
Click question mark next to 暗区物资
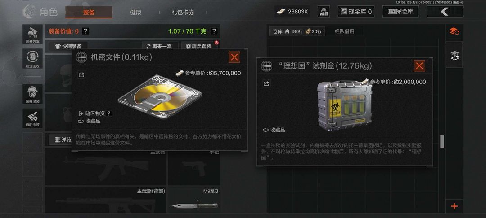108,113
